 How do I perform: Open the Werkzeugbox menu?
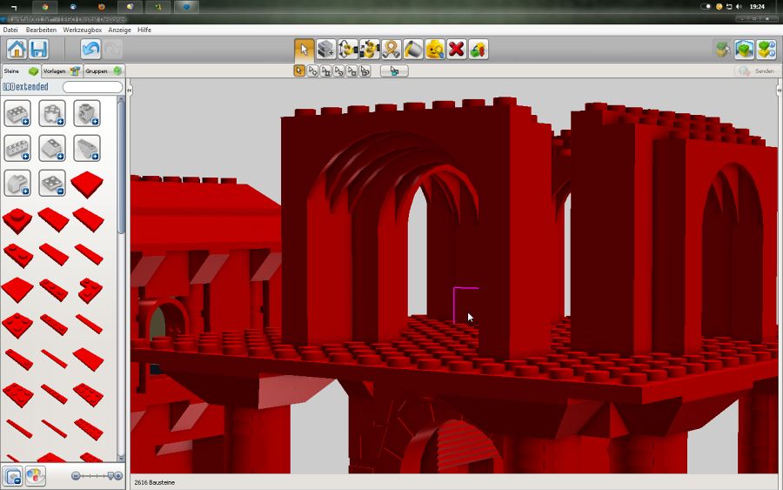click(82, 30)
